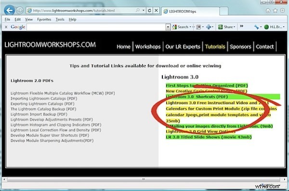Click the Google logo on the toolbar
The image size is (289, 191).
(18, 27)
